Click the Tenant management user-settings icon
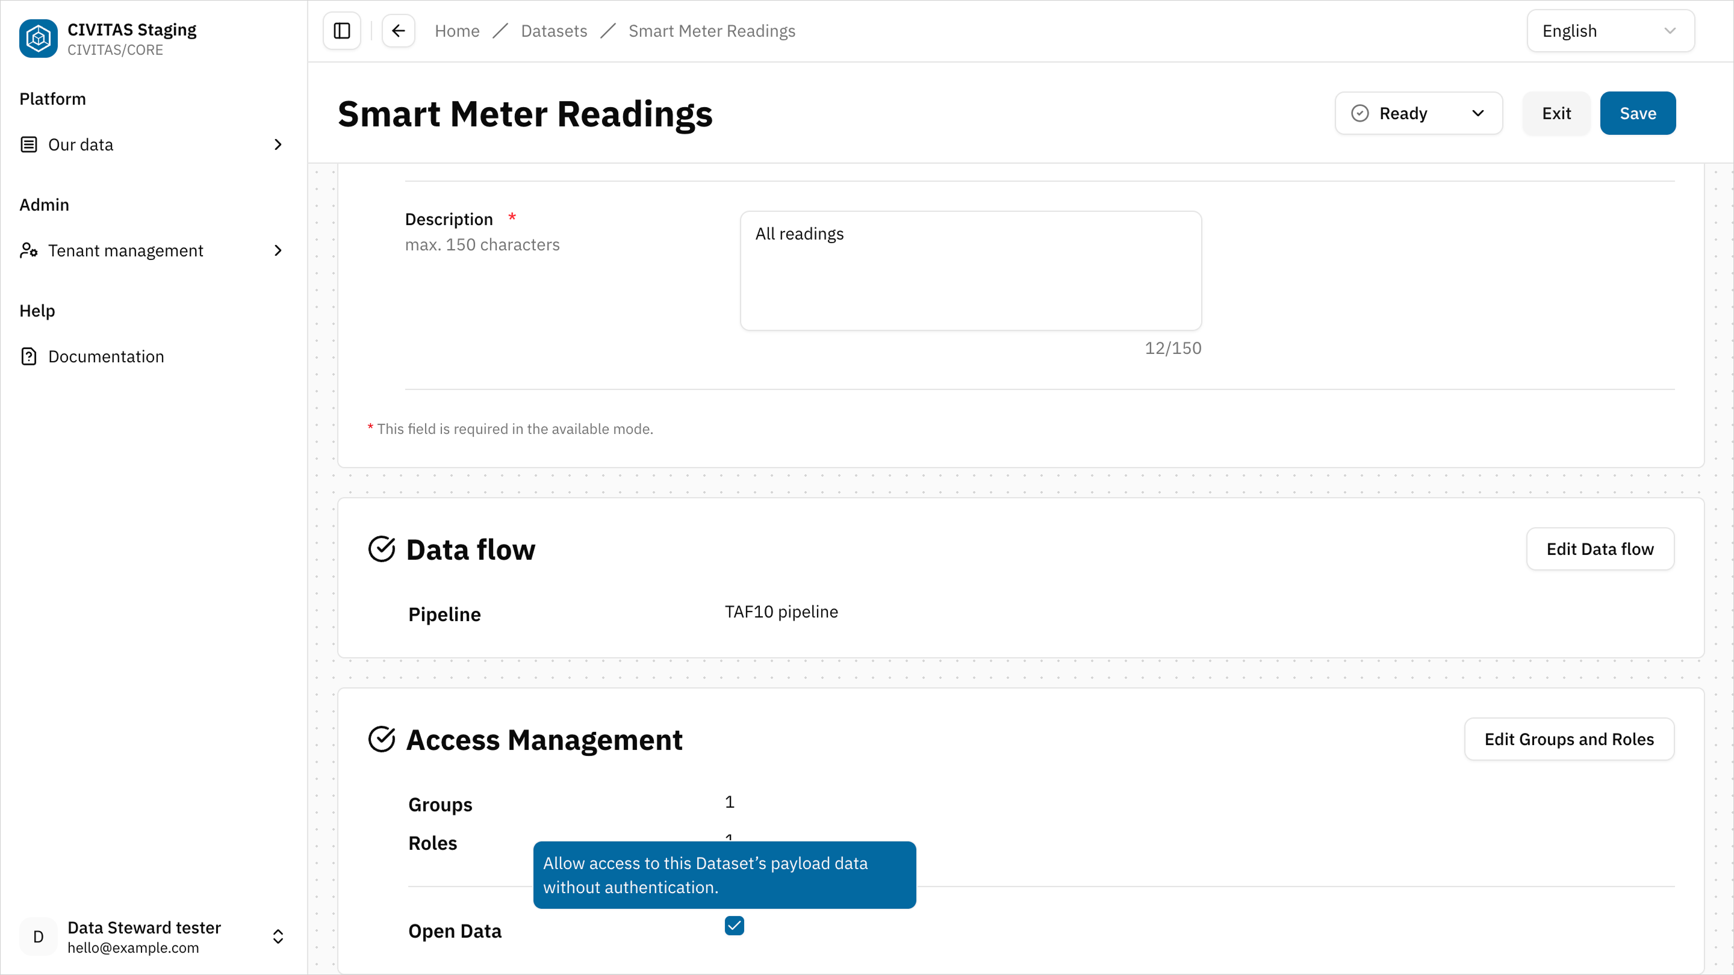1734x975 pixels. pos(28,250)
